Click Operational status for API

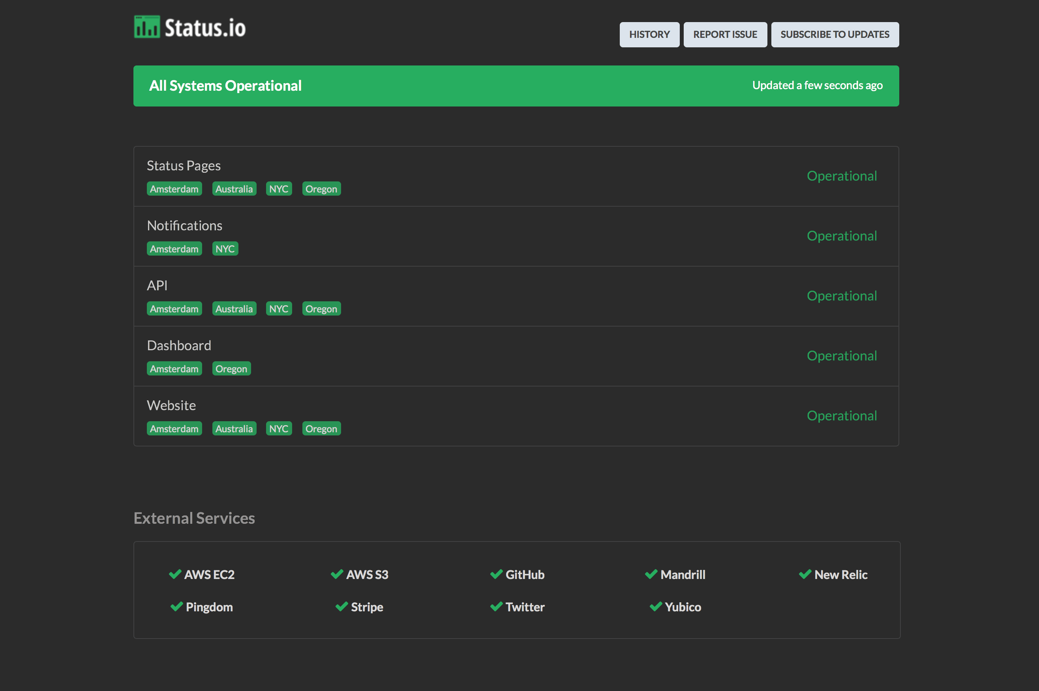(x=842, y=296)
